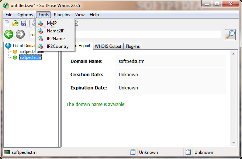Click the SoftFuse Whois title bar icon

(6, 6)
